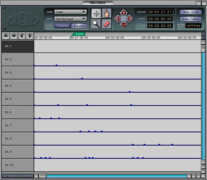This screenshot has height=180, width=207.
Task: Click the green right arrow button
Action: [30, 36]
